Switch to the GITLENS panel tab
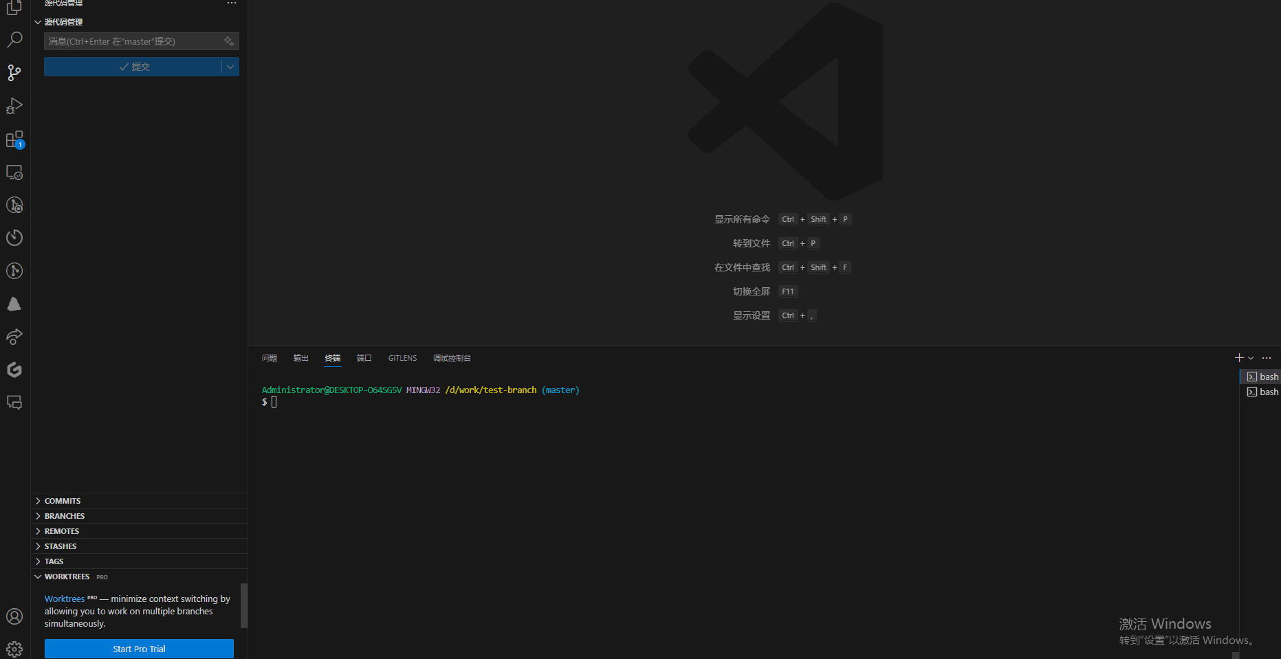Image resolution: width=1281 pixels, height=659 pixels. [x=402, y=357]
